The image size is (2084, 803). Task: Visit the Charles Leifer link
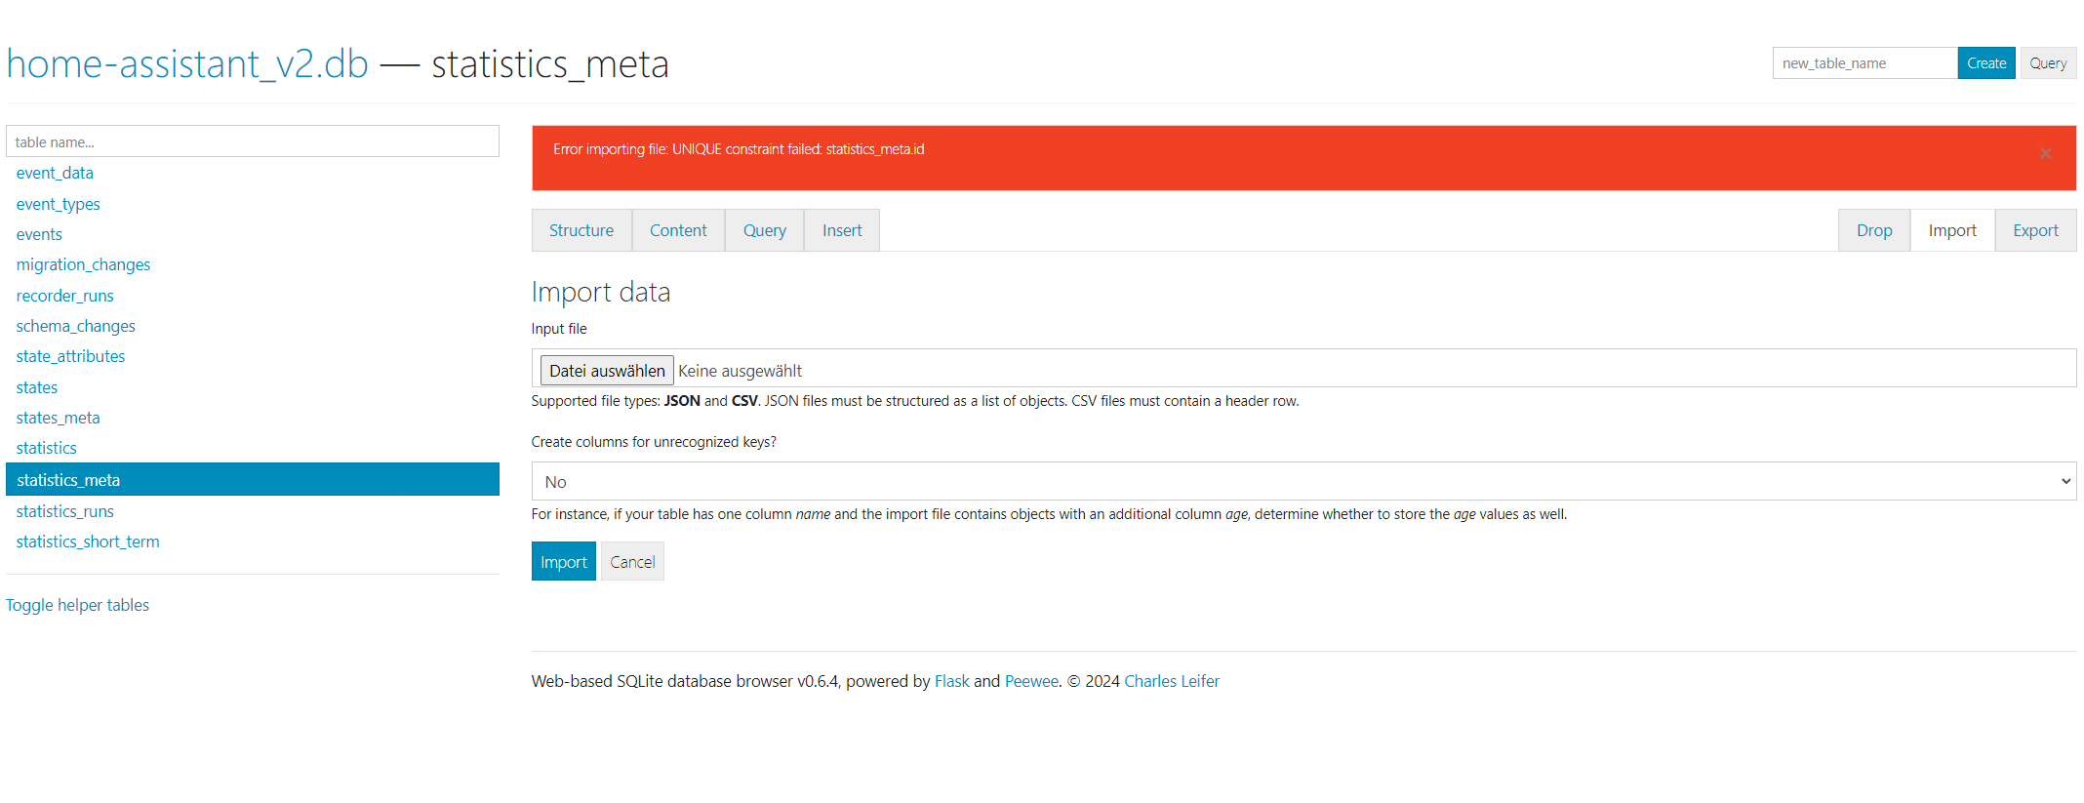(1172, 681)
